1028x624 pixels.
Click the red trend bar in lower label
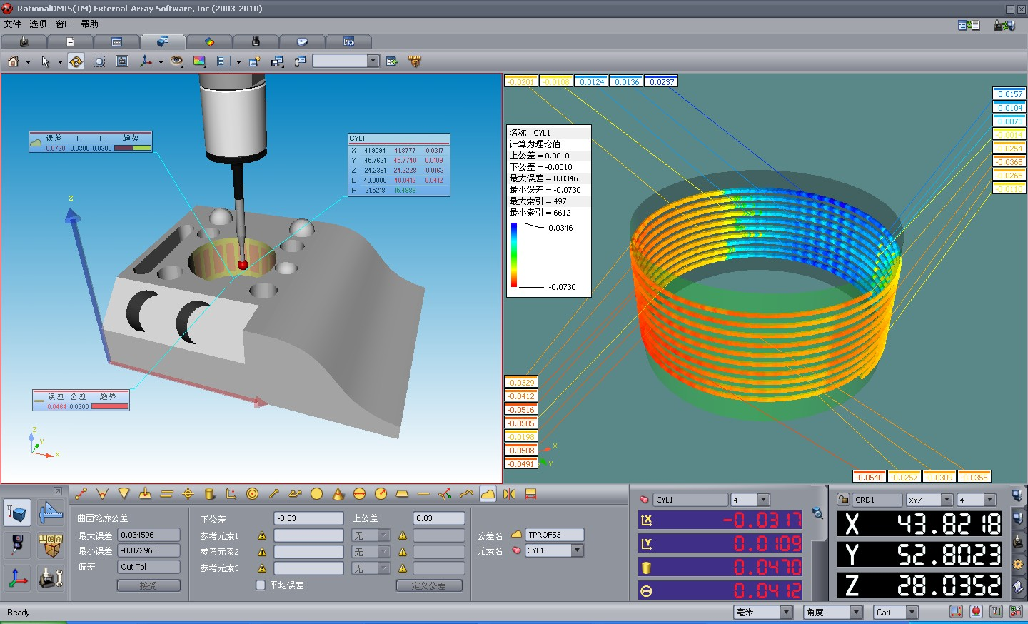[110, 406]
